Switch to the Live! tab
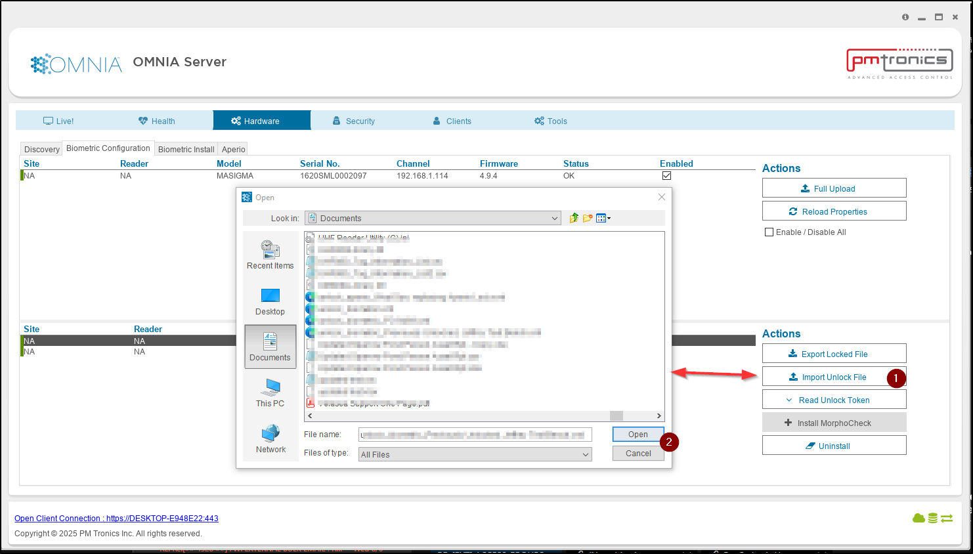The height and width of the screenshot is (554, 973). (58, 121)
